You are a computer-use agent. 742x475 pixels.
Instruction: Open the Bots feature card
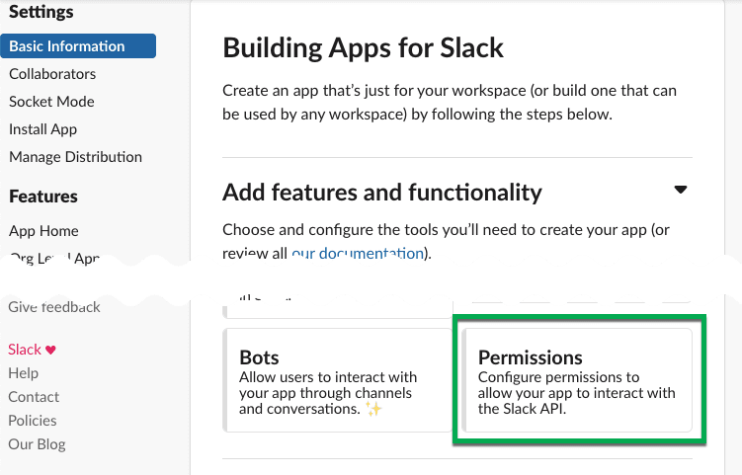pos(337,380)
